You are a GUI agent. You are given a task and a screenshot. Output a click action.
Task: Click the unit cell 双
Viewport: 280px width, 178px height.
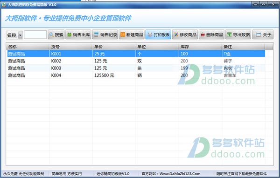tap(140, 61)
